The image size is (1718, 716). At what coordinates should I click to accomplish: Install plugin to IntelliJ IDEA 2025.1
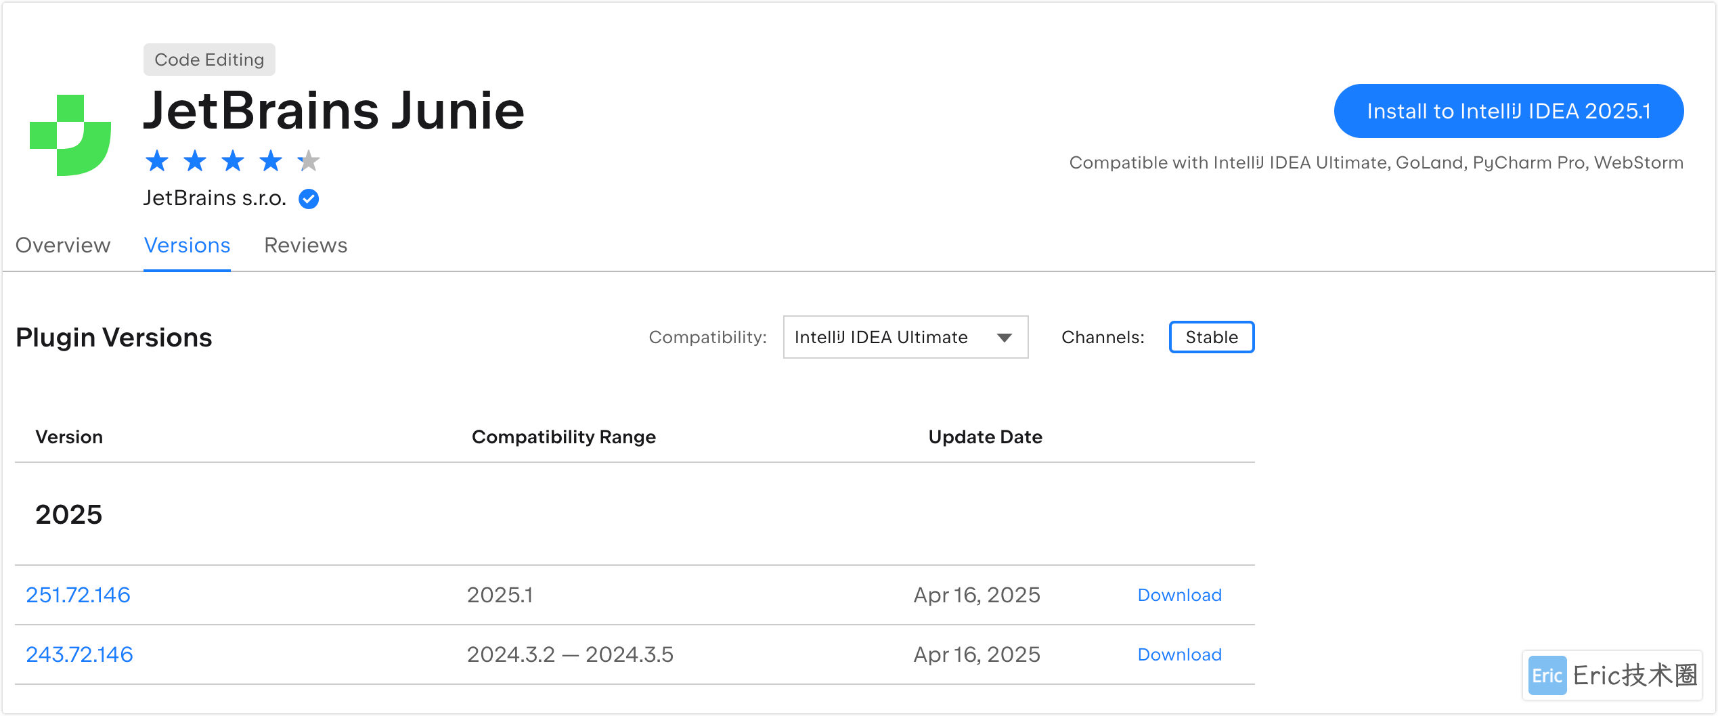[1509, 111]
